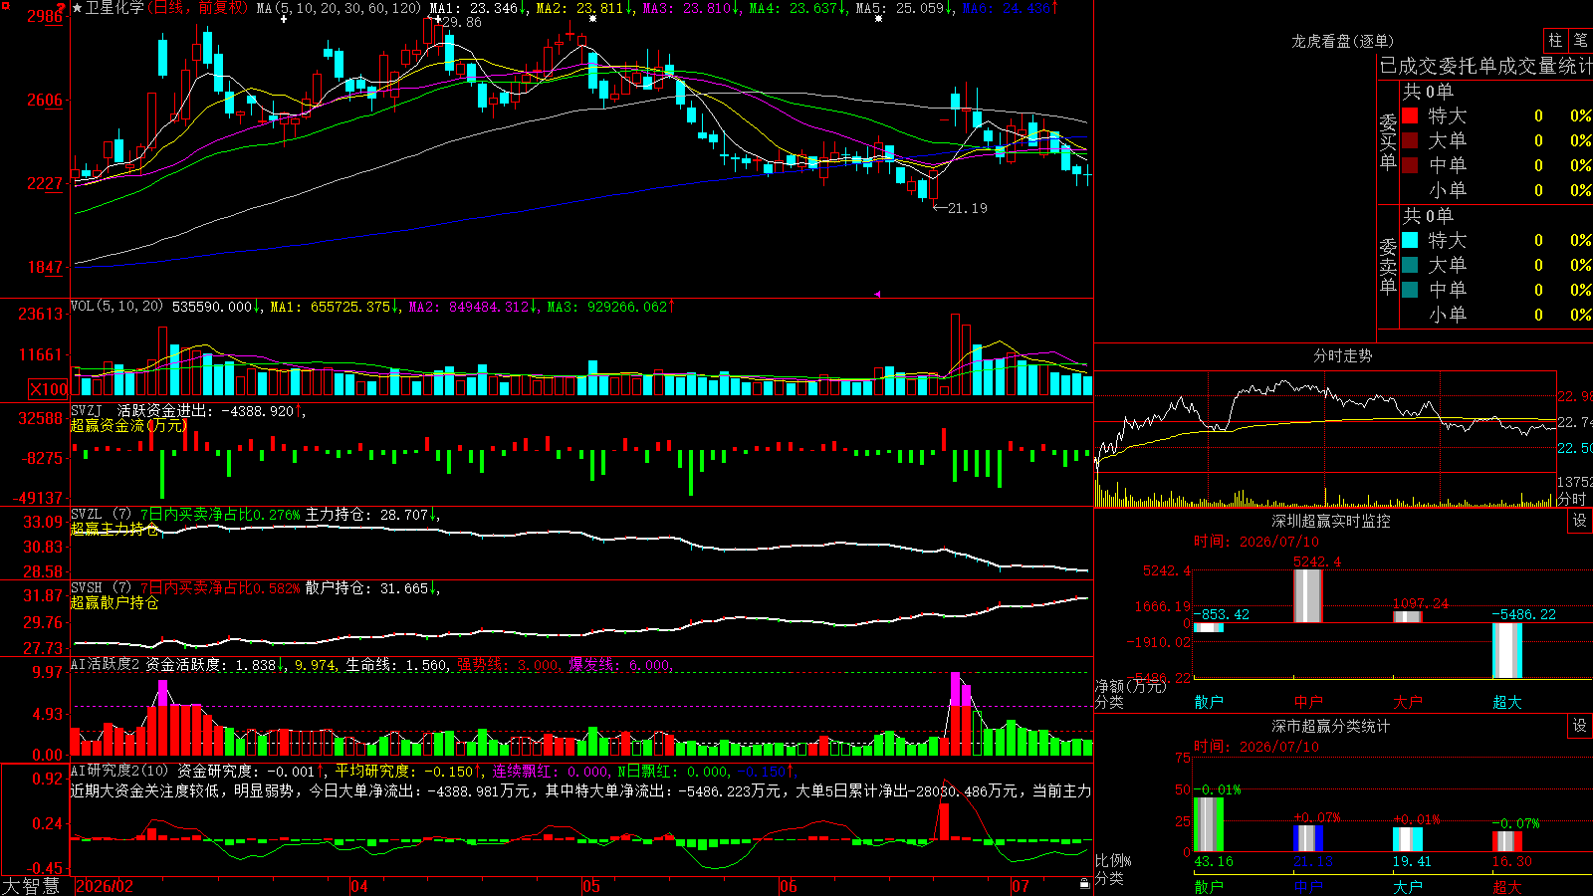Click the 大智慧 label at bottom-left
The height and width of the screenshot is (896, 1593).
coord(31,885)
